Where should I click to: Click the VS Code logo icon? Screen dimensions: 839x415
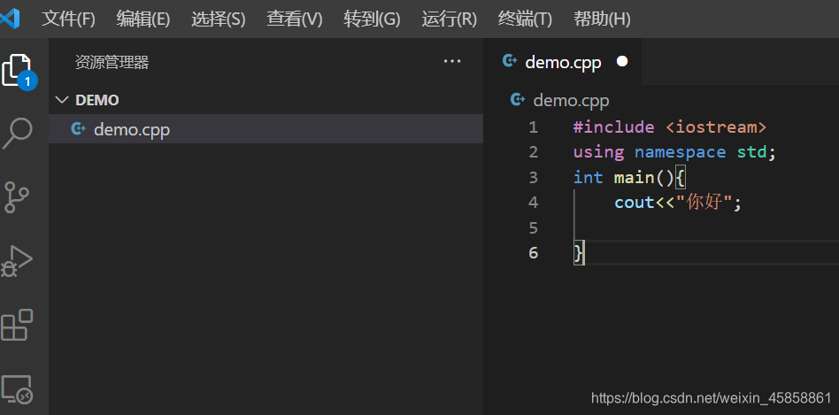pos(10,19)
